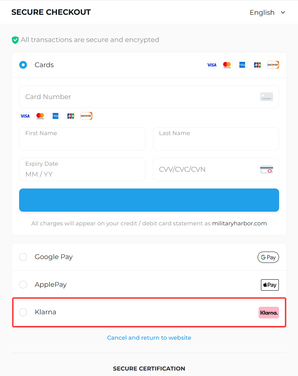This screenshot has width=298, height=376.
Task: Click the CVV card hint icon
Action: click(x=267, y=170)
